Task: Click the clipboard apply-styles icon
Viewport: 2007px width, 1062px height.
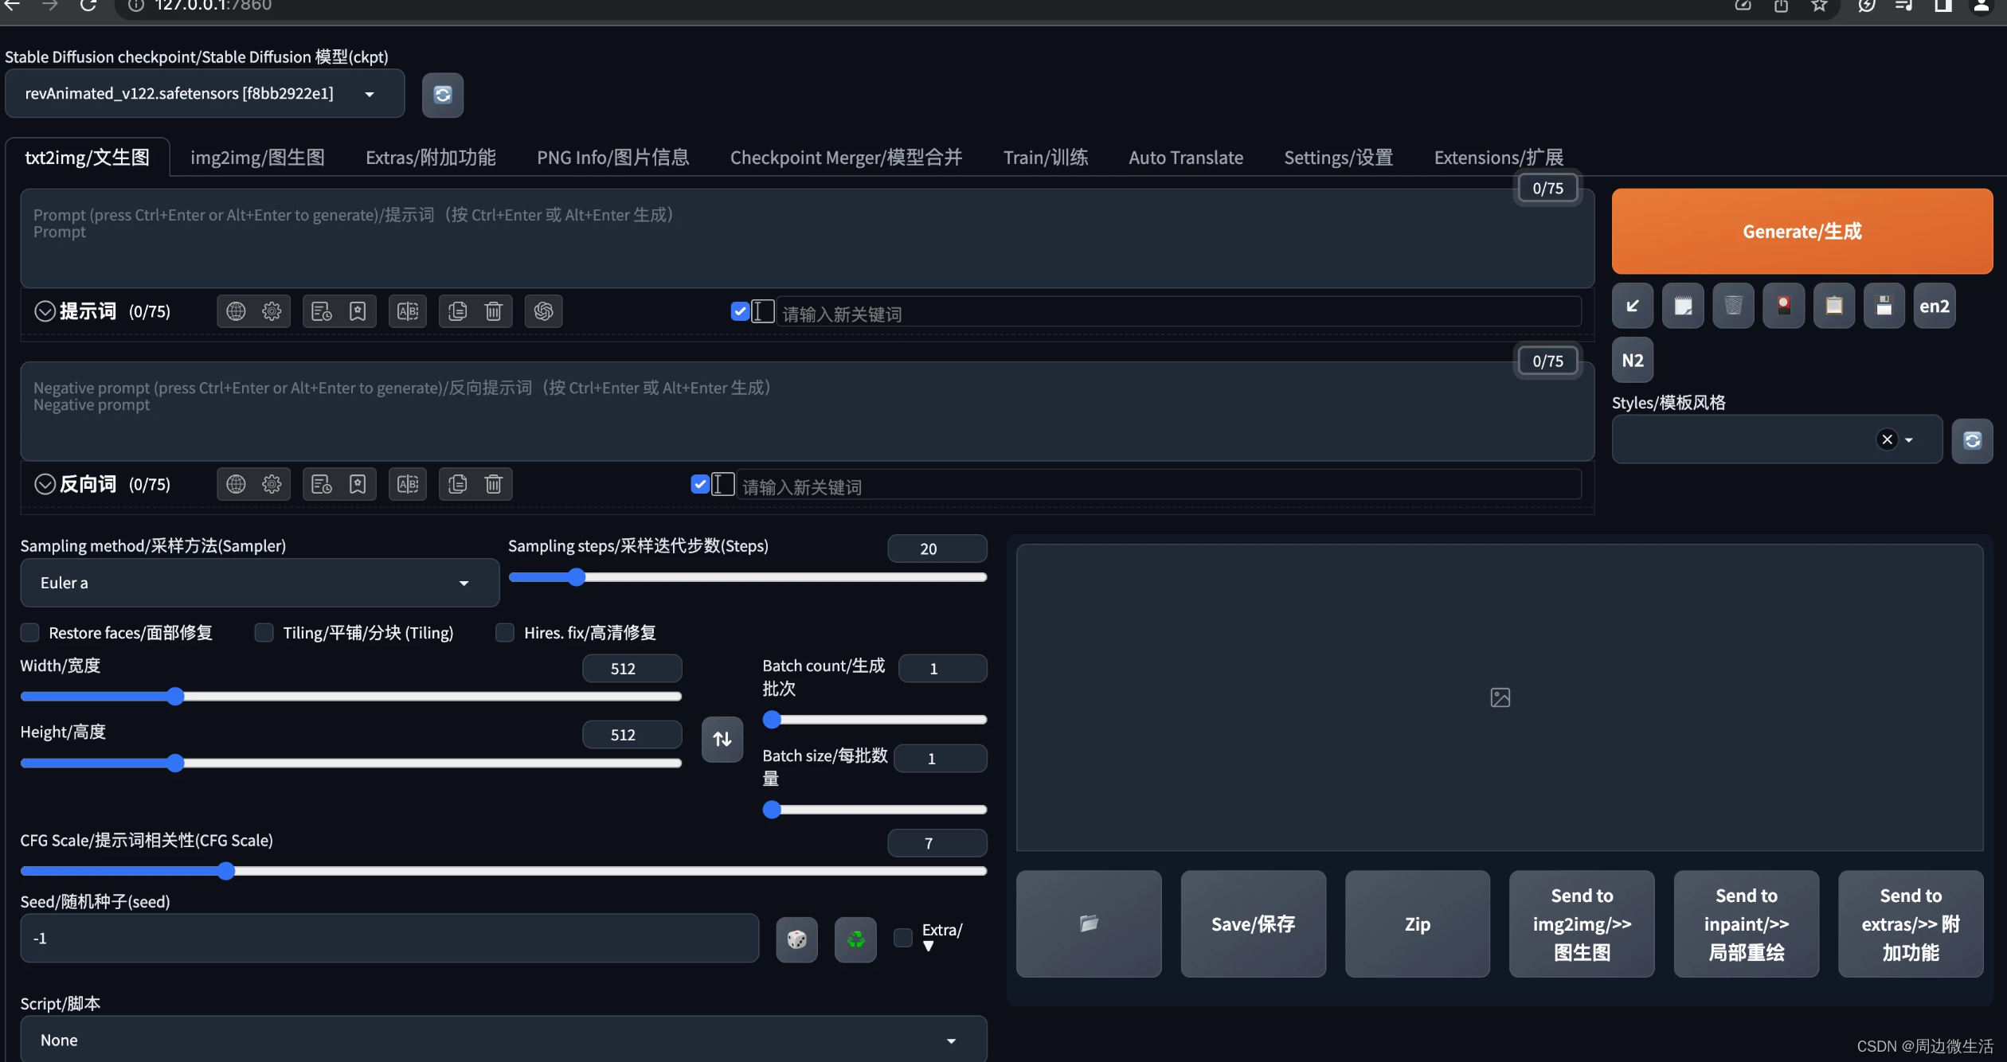Action: 1834,306
